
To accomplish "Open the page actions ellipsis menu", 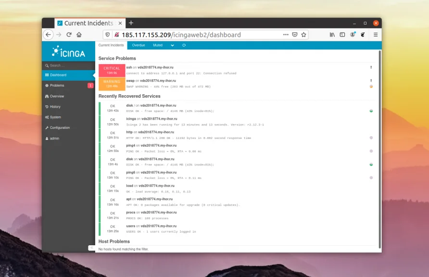I will tap(286, 34).
